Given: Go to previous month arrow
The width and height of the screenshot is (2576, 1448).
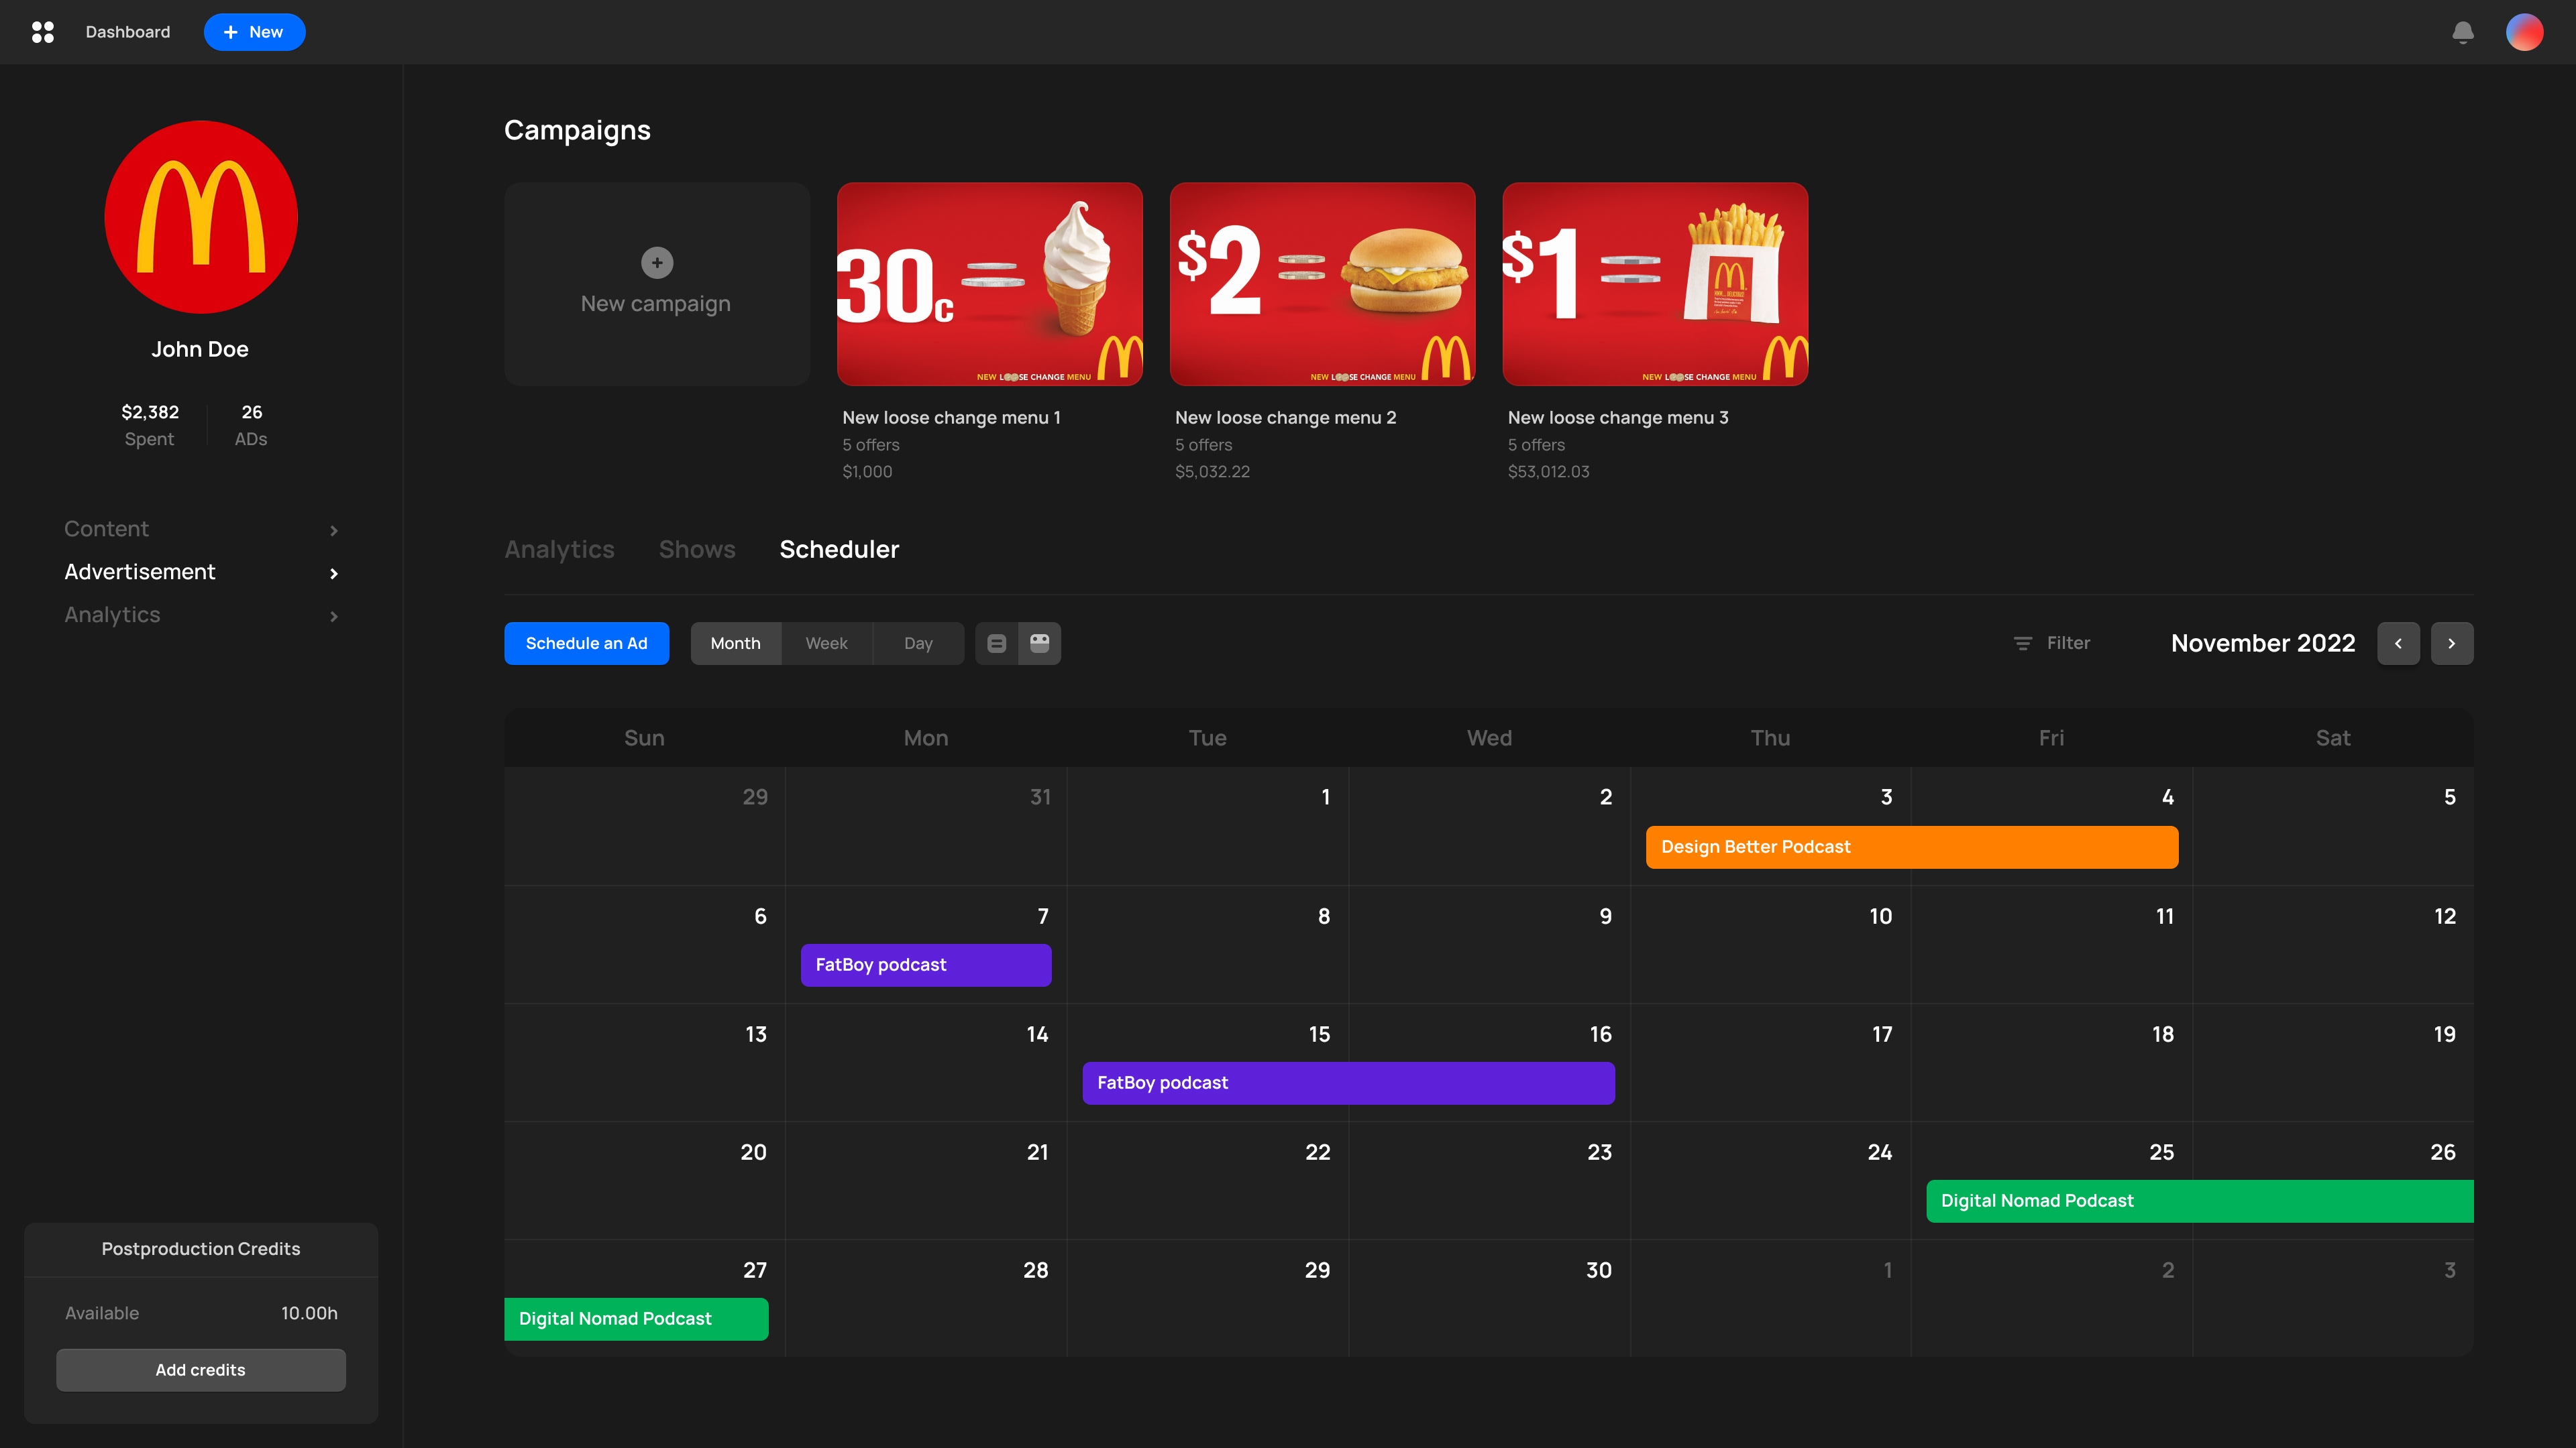Looking at the screenshot, I should click(2398, 644).
